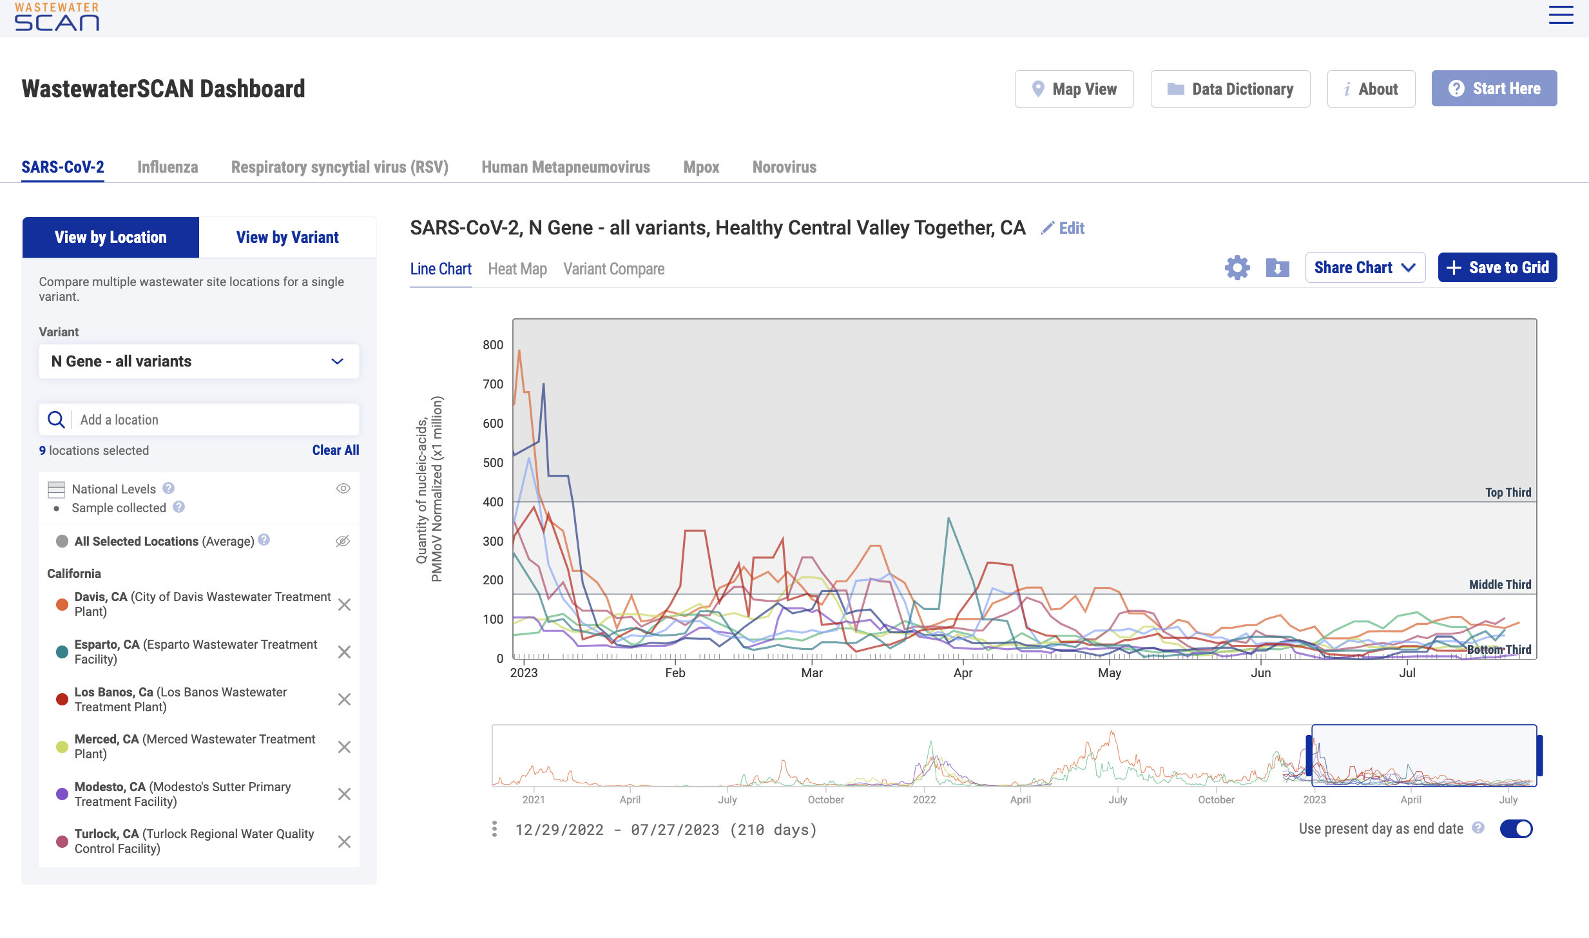Switch to View by Variant tab
The width and height of the screenshot is (1589, 938).
(x=287, y=237)
